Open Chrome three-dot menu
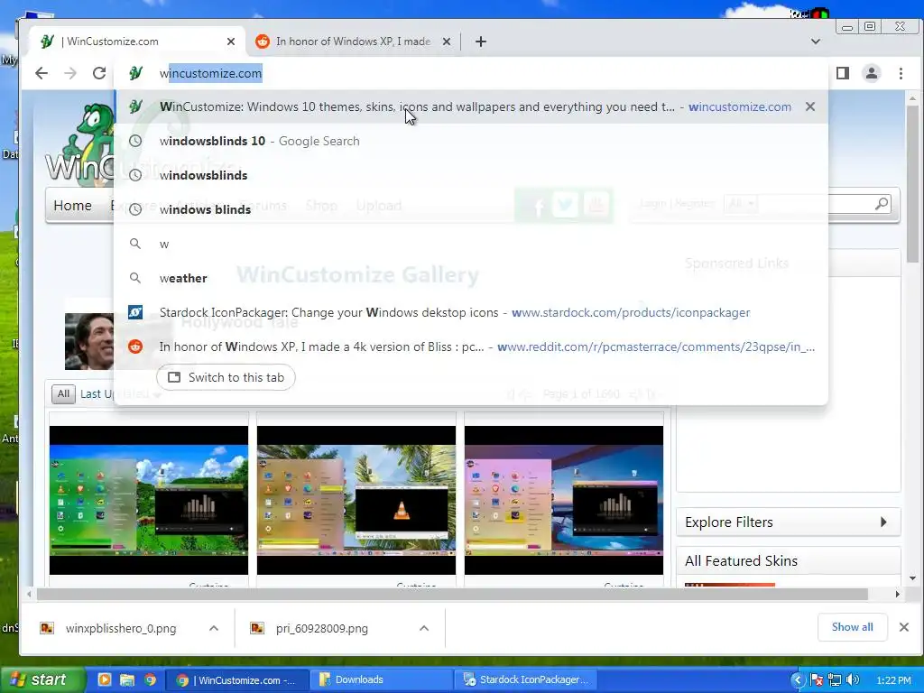The height and width of the screenshot is (693, 924). (x=901, y=73)
